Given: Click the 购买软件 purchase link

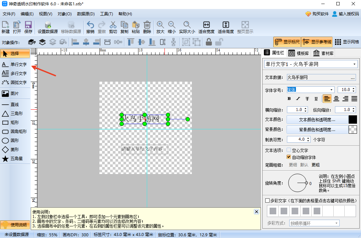Looking at the screenshot, I should 317,14.
